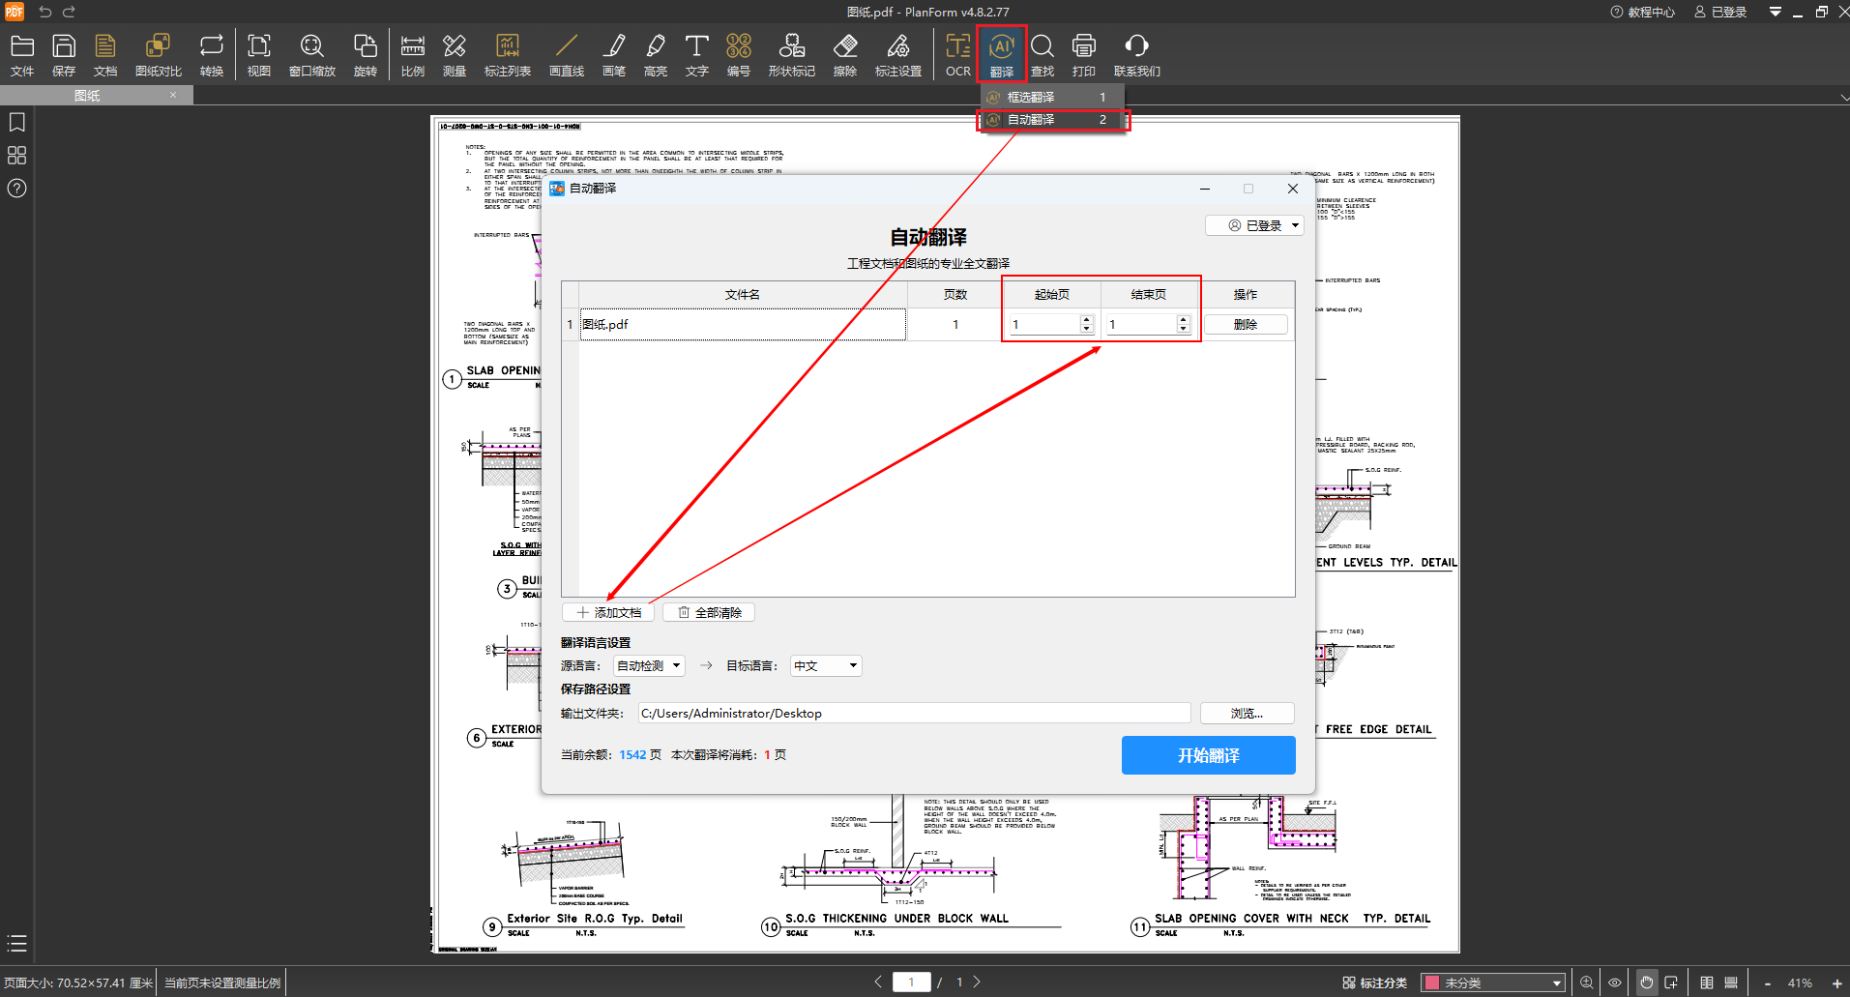
Task: Expand the 源语言 自动检测 dropdown
Action: 649,665
